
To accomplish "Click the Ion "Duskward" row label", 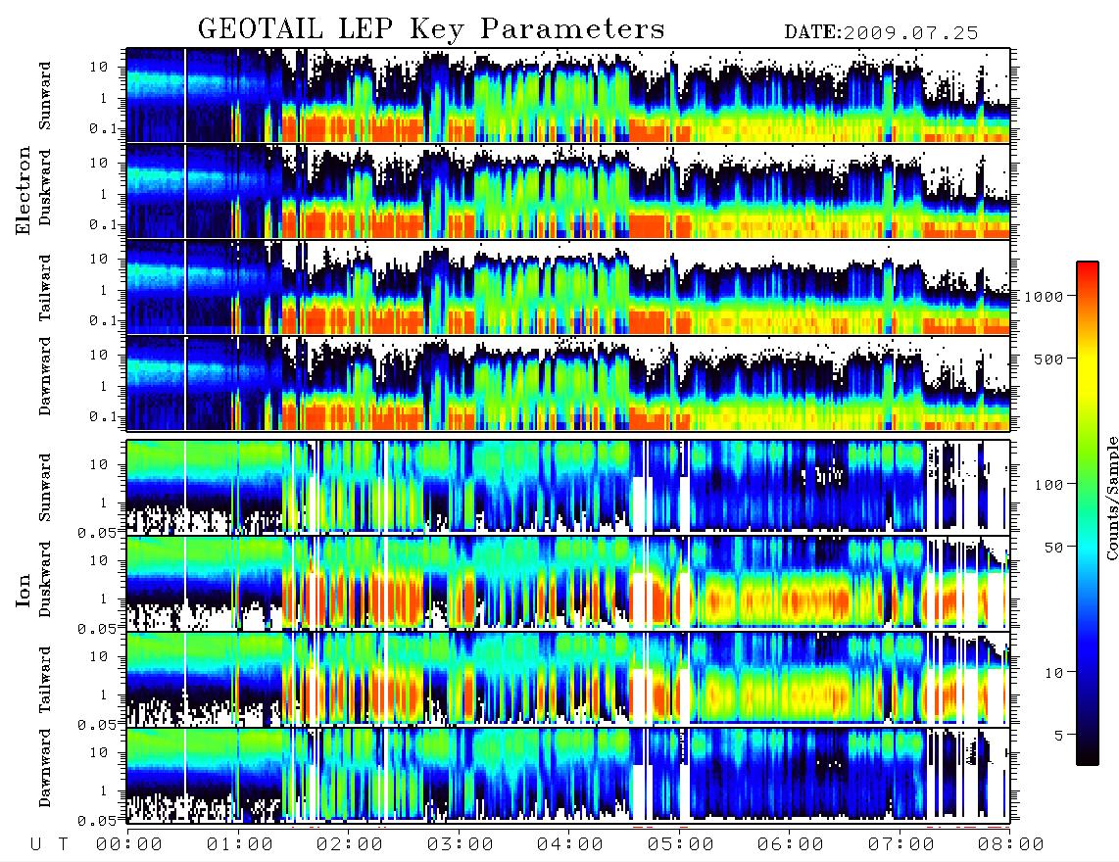I will coord(45,580).
